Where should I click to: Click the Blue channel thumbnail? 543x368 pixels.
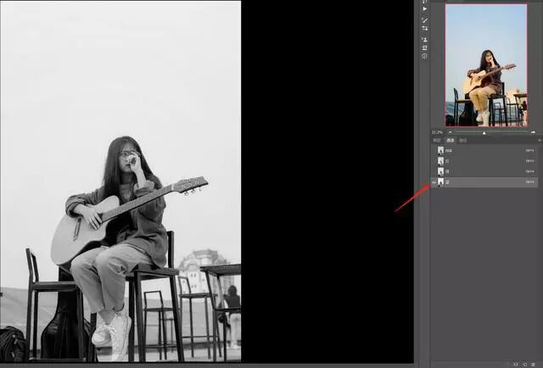tap(440, 182)
